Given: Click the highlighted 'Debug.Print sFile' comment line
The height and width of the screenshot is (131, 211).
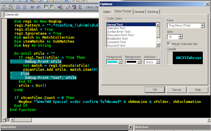Looking at the screenshot, I should click(x=36, y=61).
